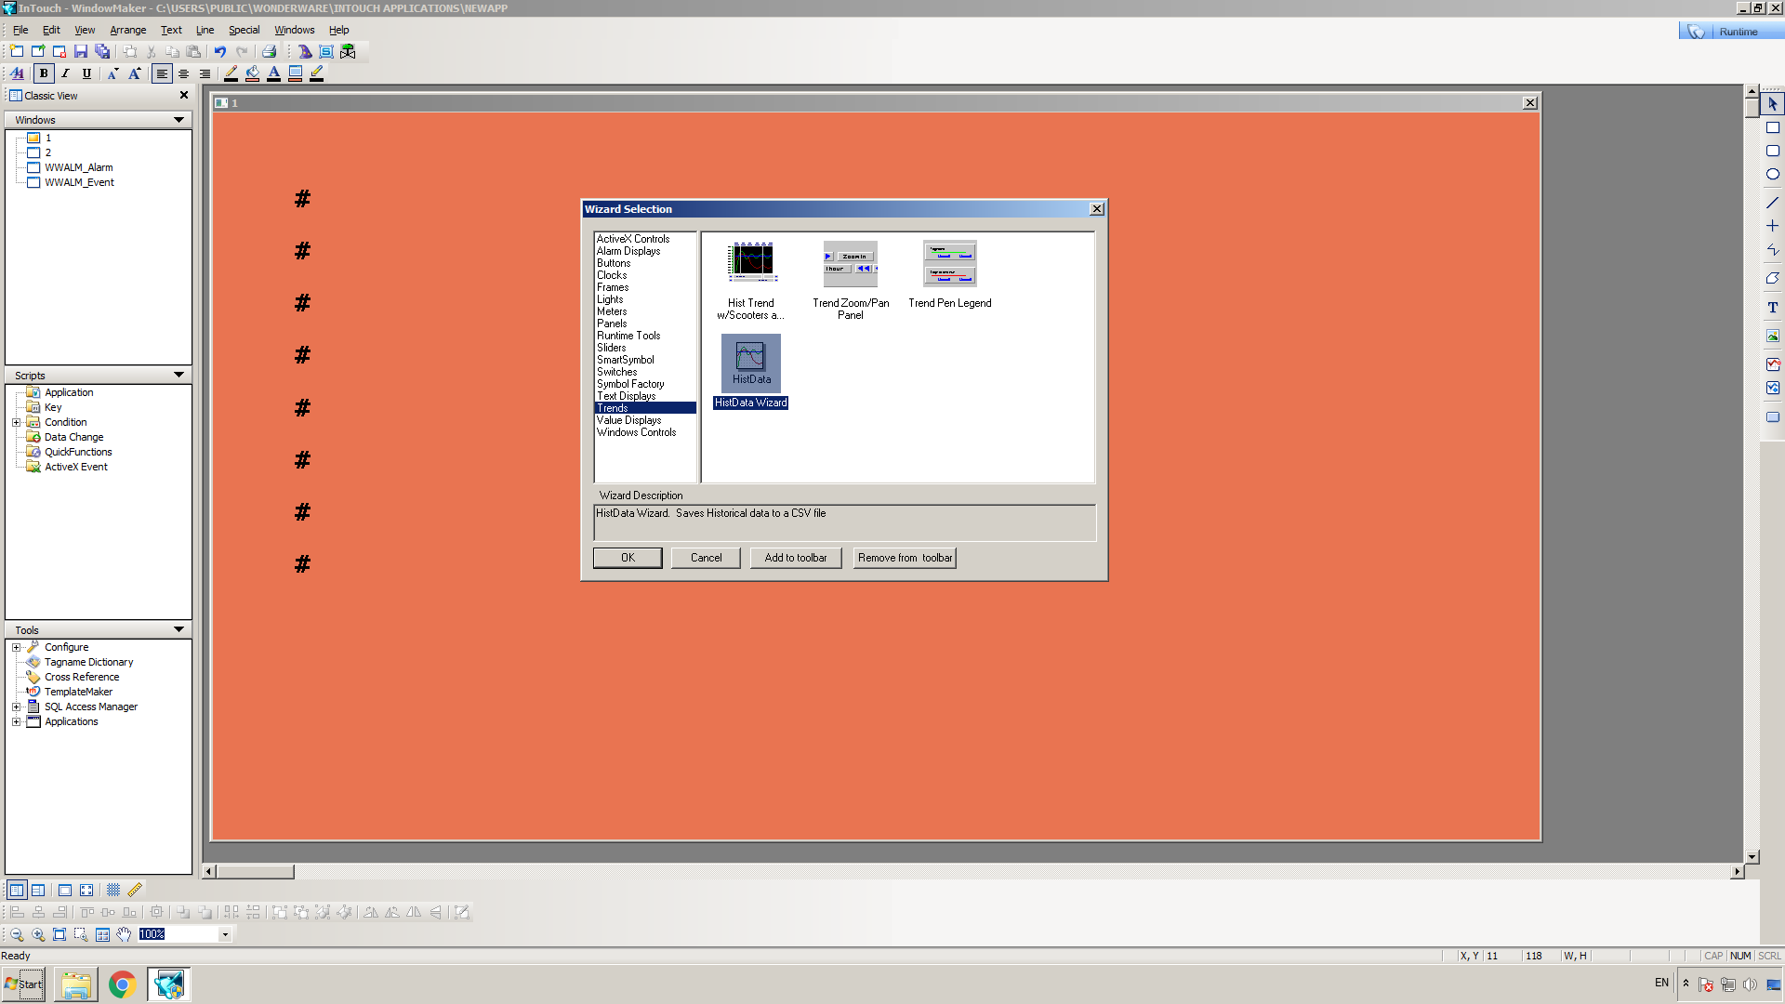
Task: Toggle right text alignment
Action: 205,73
